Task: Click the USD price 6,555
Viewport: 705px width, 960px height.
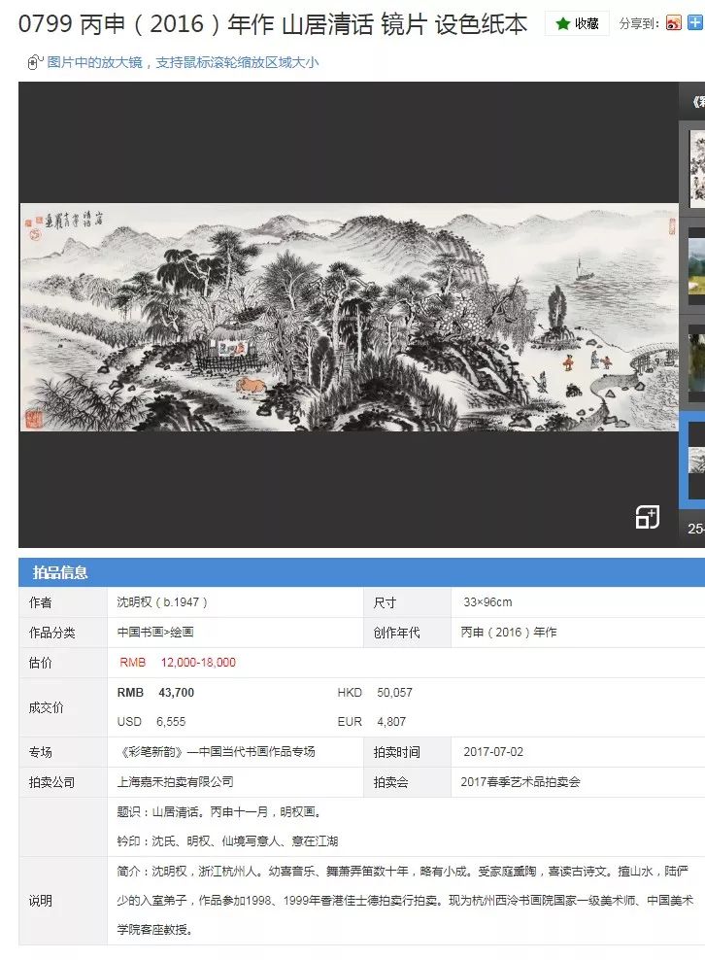Action: coord(171,722)
